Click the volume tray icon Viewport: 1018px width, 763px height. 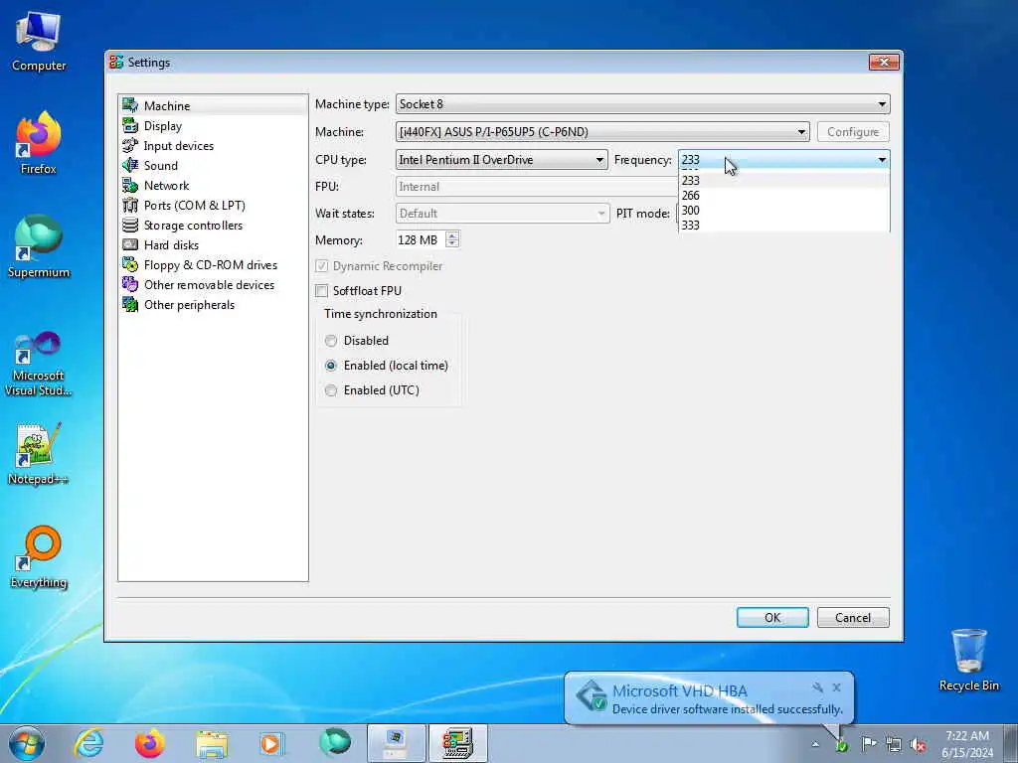pos(918,745)
